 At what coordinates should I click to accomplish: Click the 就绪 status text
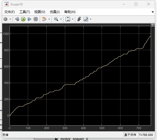point(5,135)
